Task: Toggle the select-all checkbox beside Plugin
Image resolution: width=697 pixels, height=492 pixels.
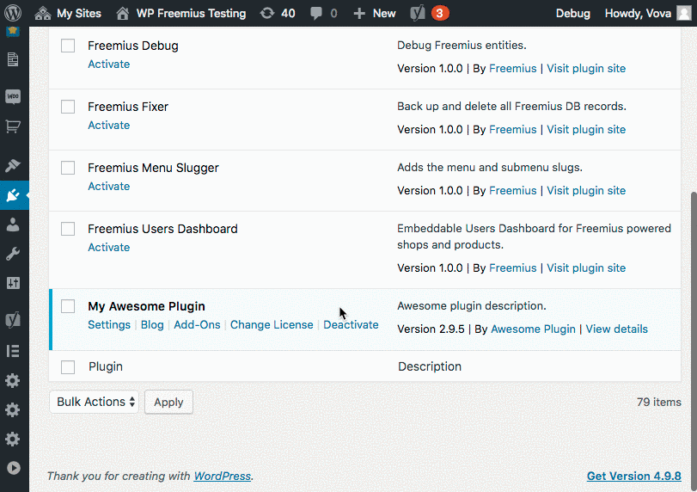Action: [x=68, y=367]
